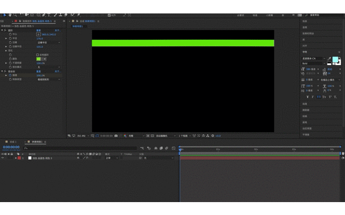Viewport: 345px width, 215px height.
Task: Toggle the frame blending icon in timeline
Action: tap(161, 148)
